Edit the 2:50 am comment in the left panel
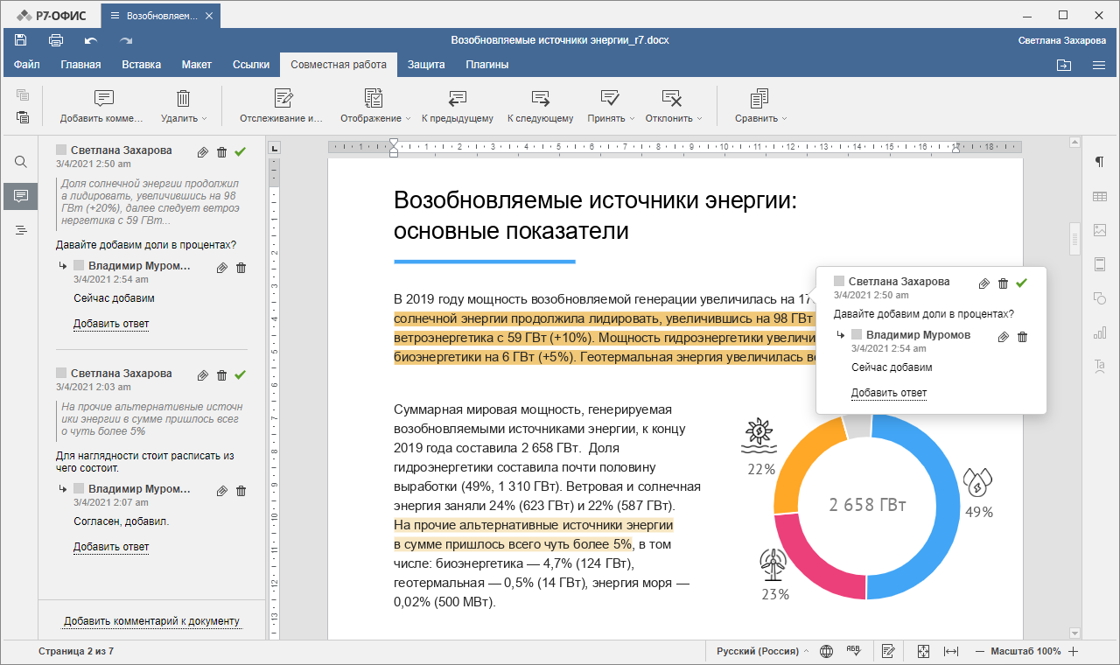This screenshot has width=1120, height=665. tap(203, 152)
